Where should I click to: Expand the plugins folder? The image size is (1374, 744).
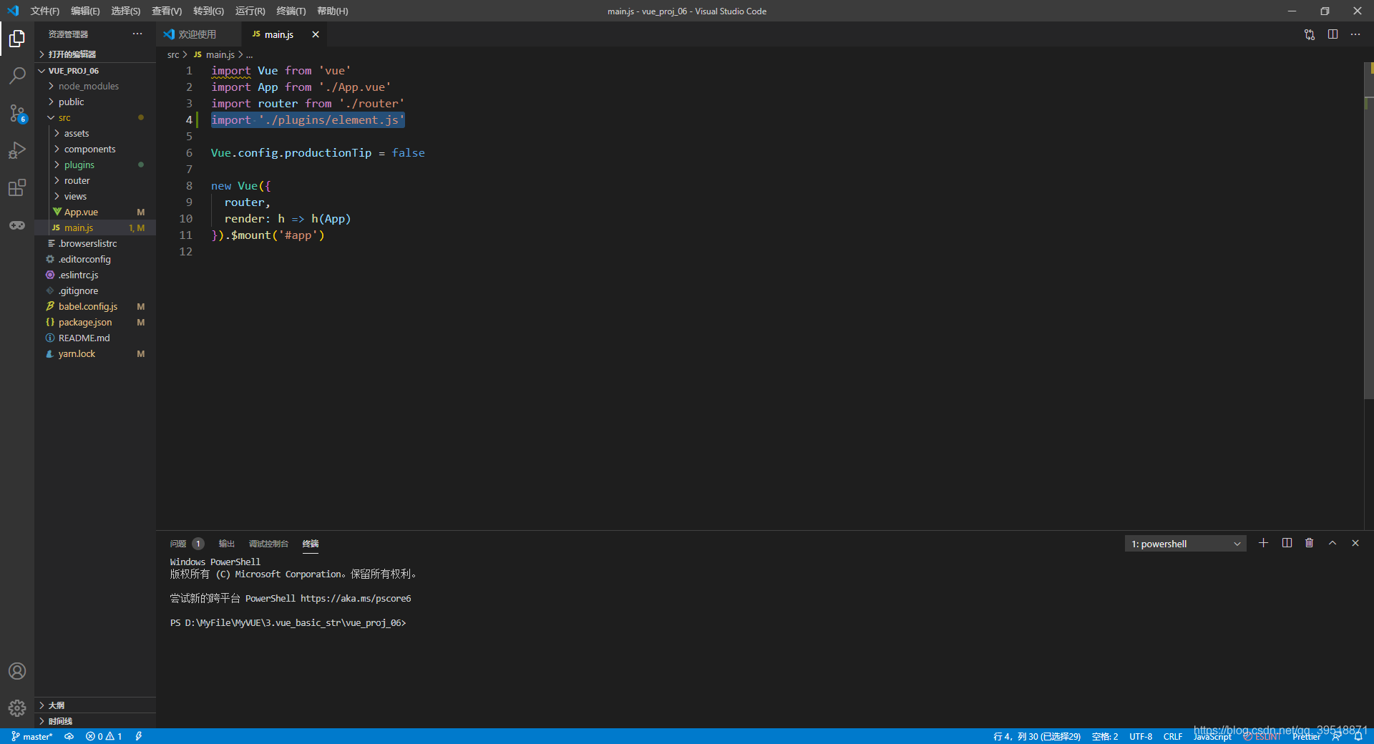click(x=95, y=165)
